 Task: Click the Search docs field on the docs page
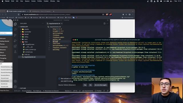pos(6,33)
